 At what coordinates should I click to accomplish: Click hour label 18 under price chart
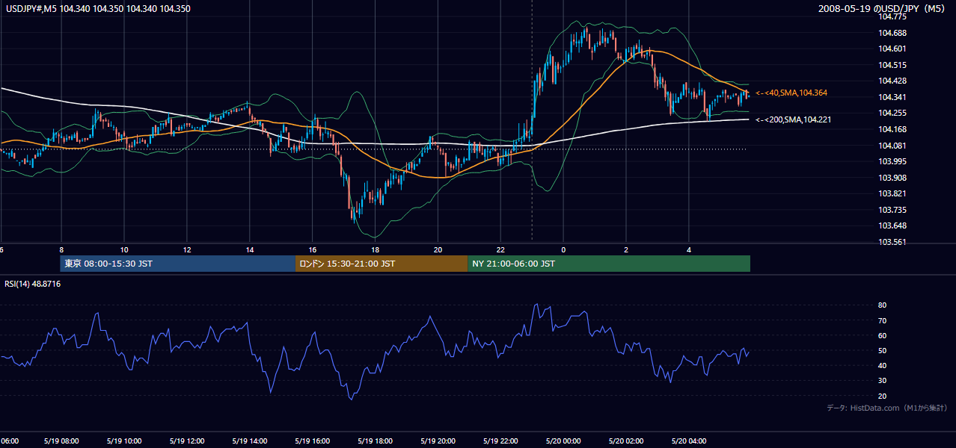(376, 249)
